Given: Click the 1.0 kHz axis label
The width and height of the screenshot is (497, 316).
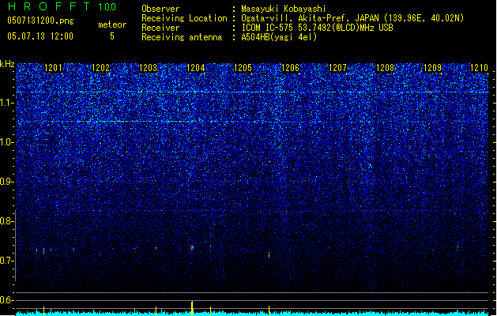Looking at the screenshot, I should pyautogui.click(x=6, y=142).
